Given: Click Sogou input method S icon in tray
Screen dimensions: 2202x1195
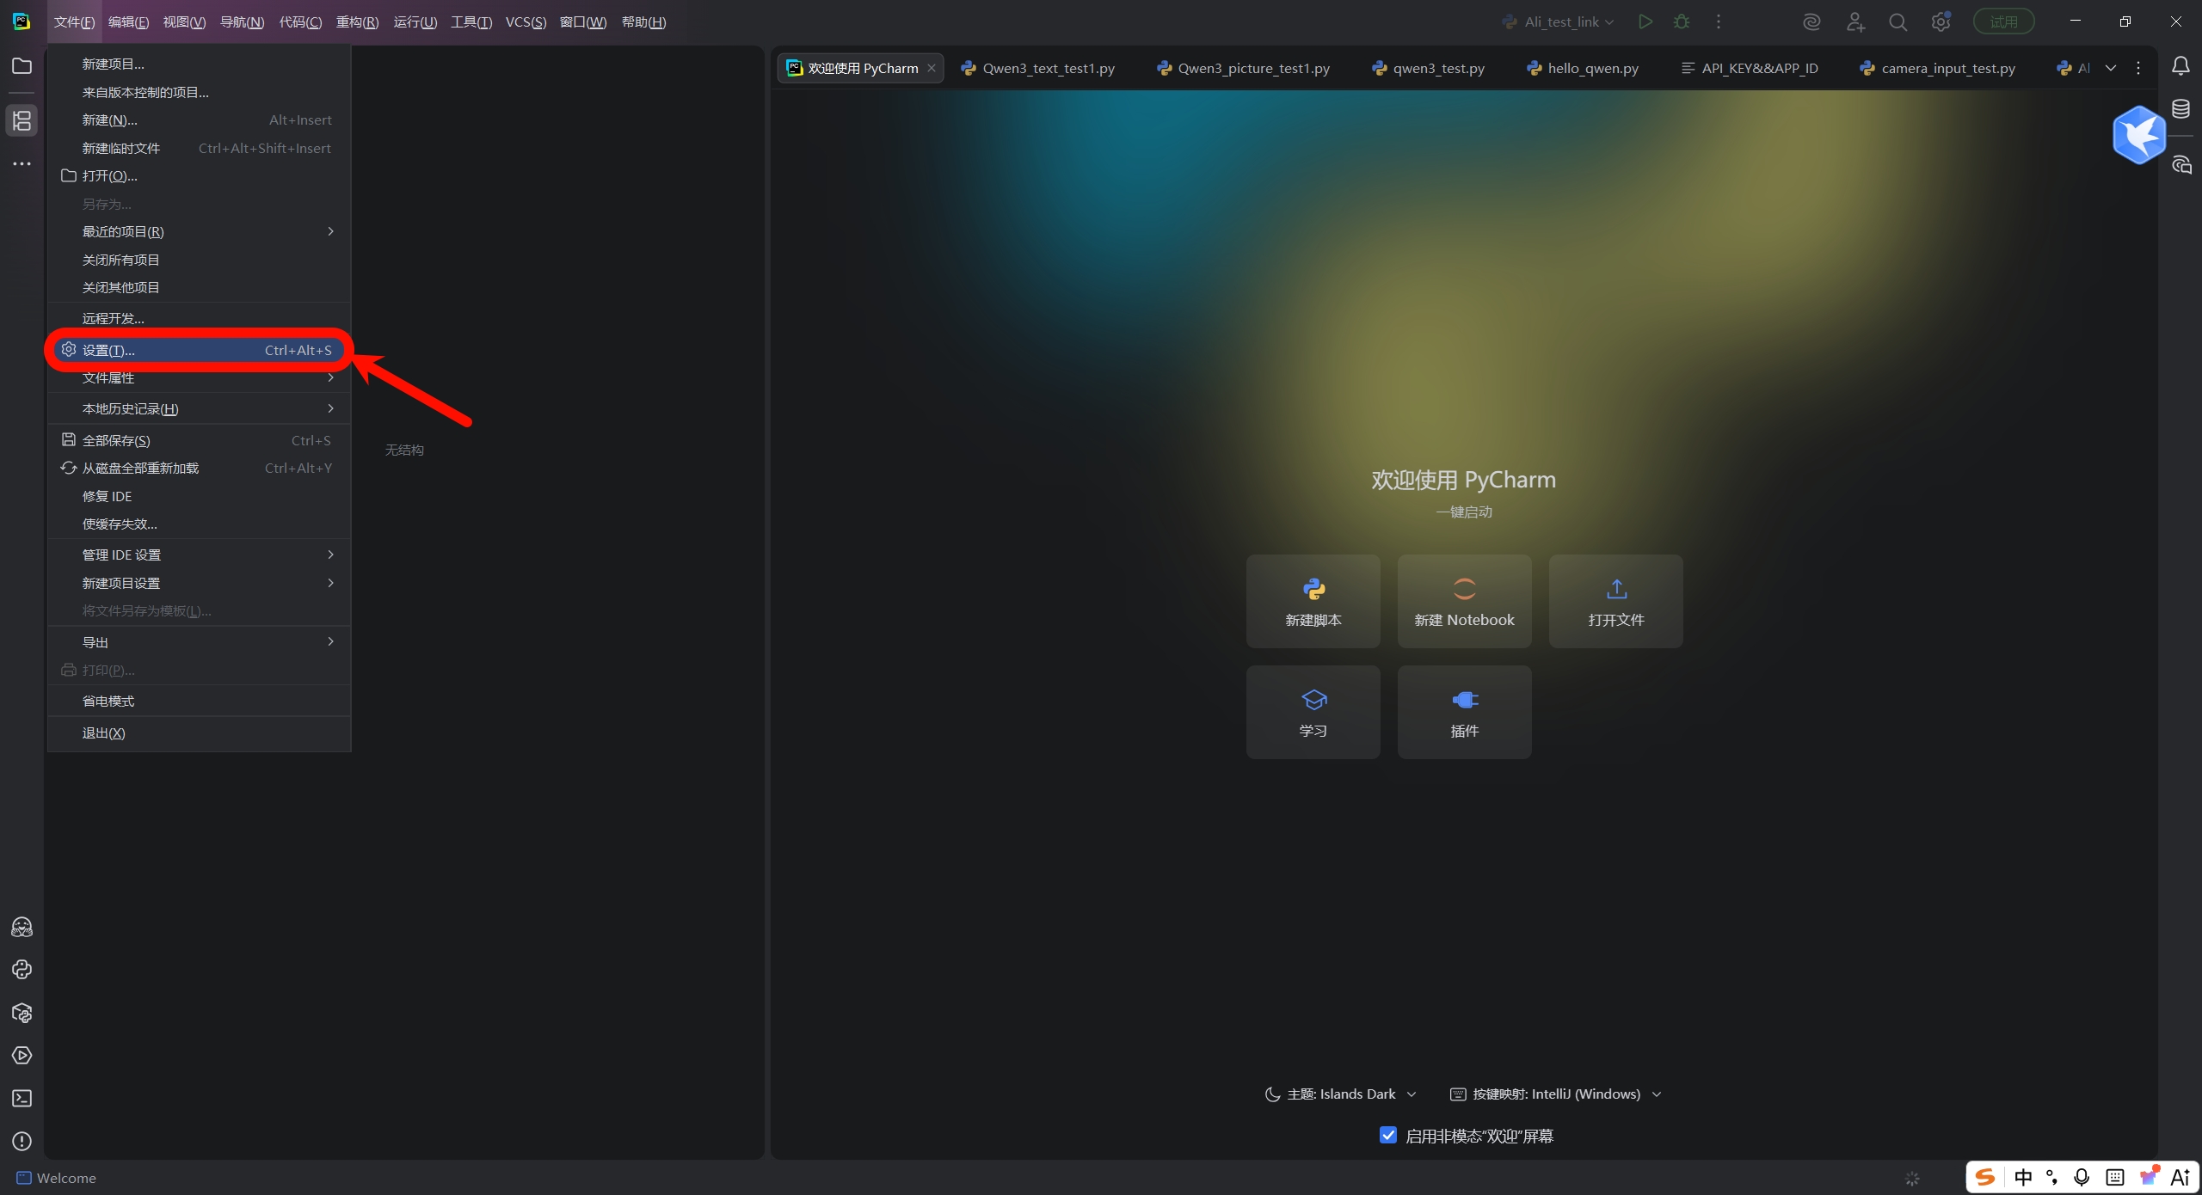Looking at the screenshot, I should (1985, 1177).
